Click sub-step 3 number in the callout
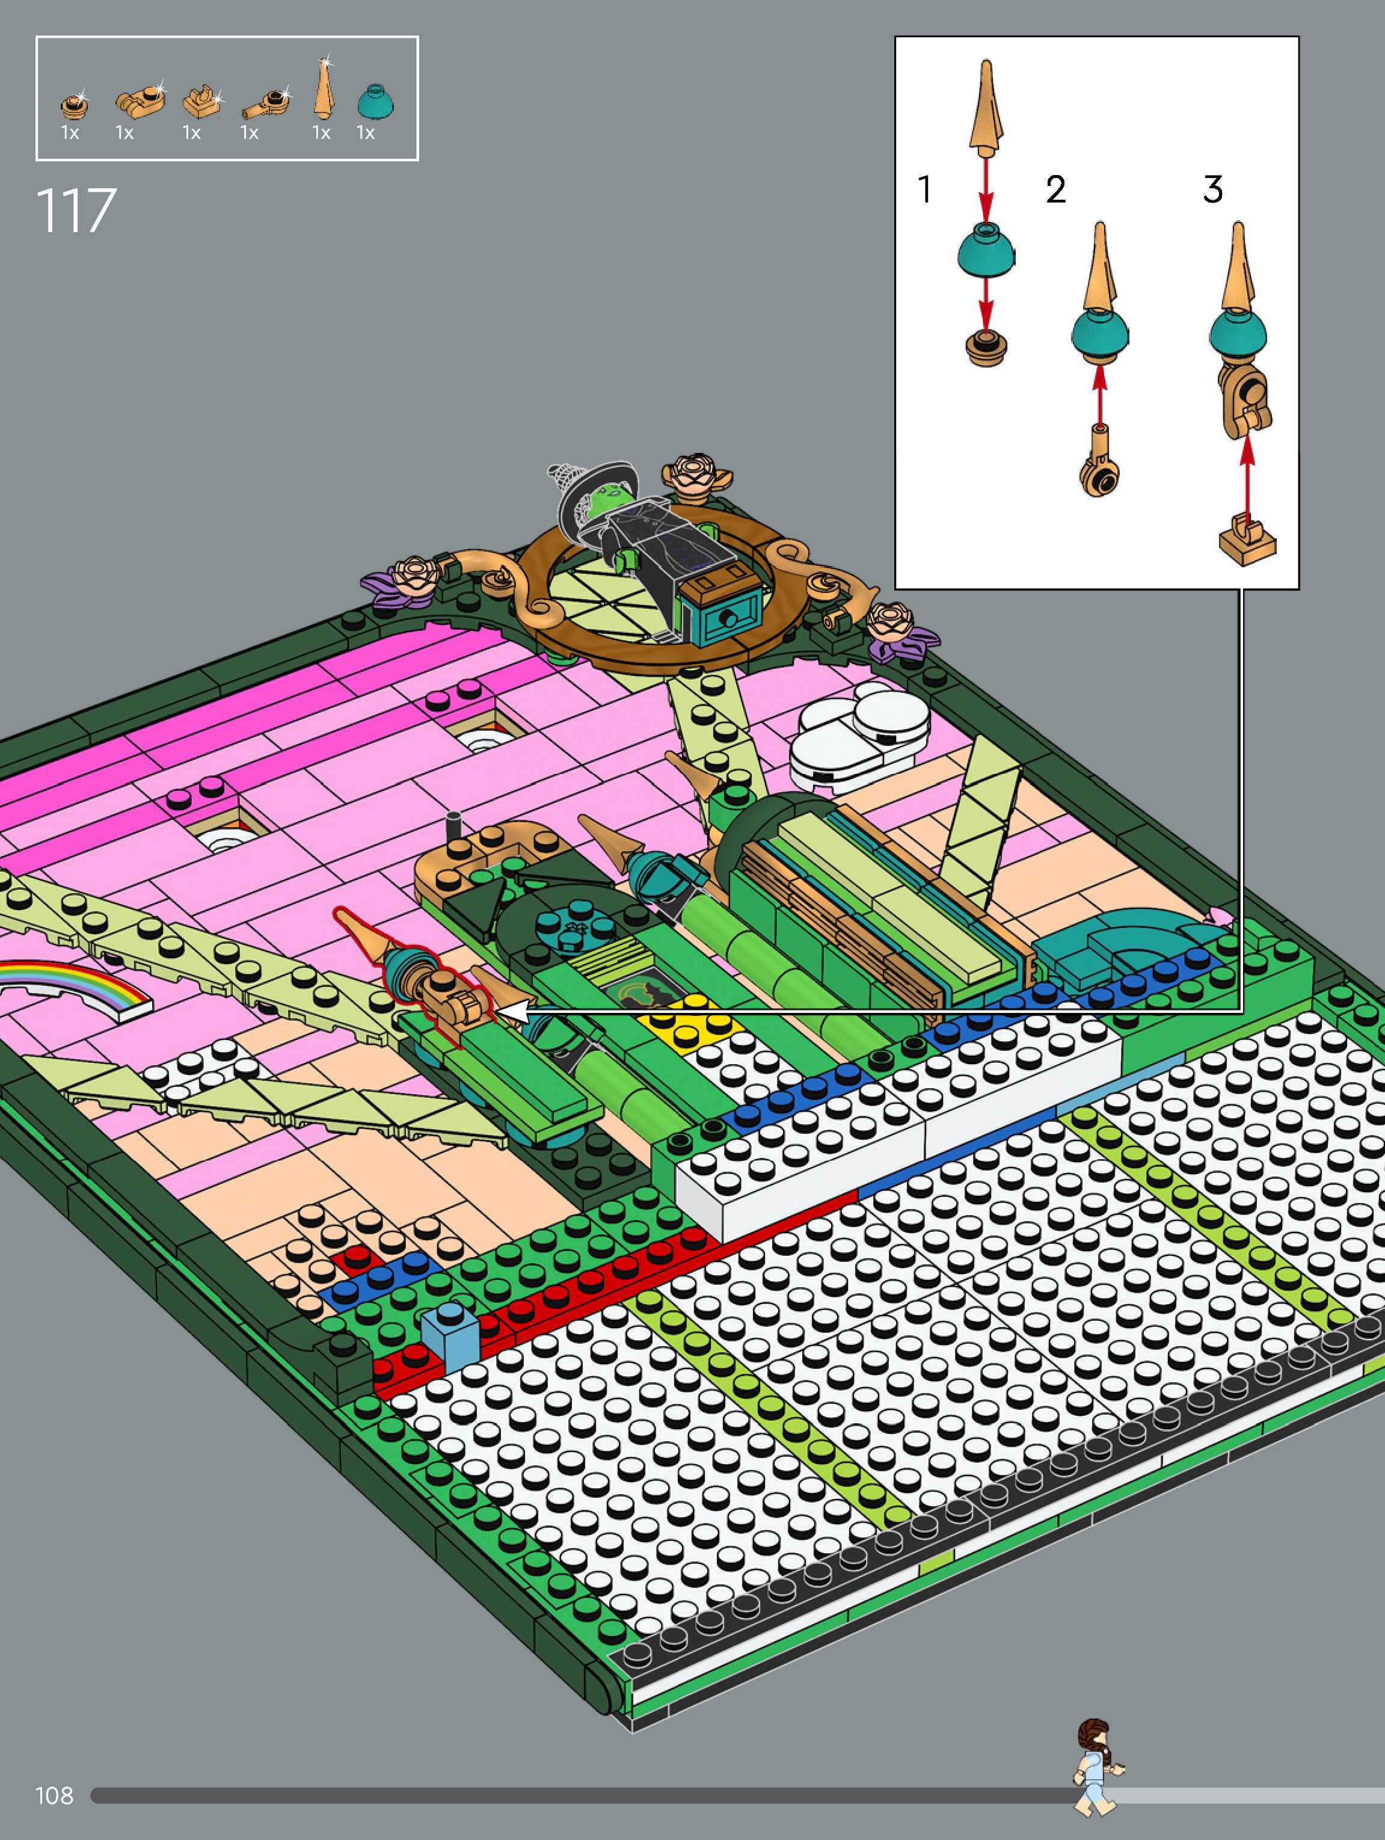Image resolution: width=1385 pixels, height=1840 pixels. [x=1213, y=189]
